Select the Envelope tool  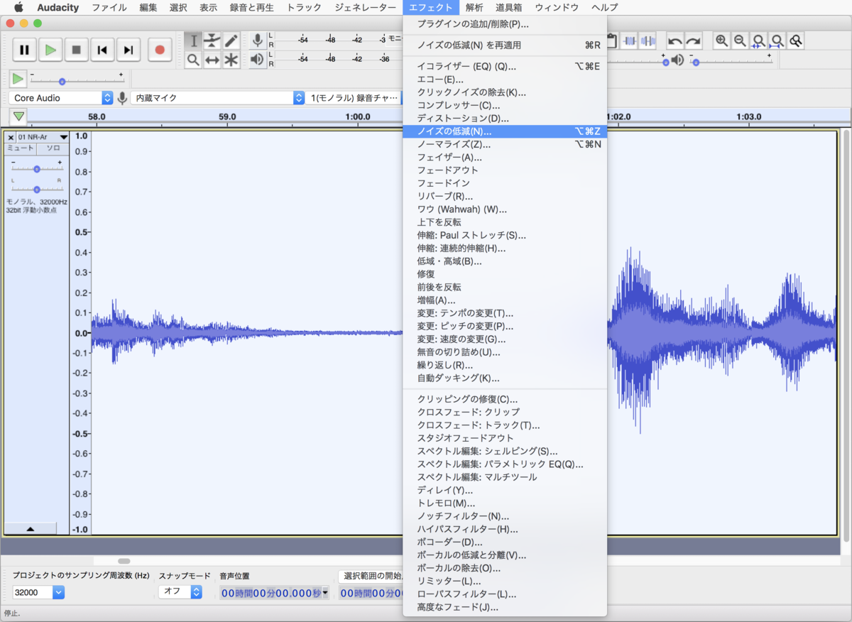(x=212, y=40)
